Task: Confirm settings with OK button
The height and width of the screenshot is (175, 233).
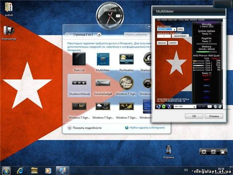Action: click(194, 116)
